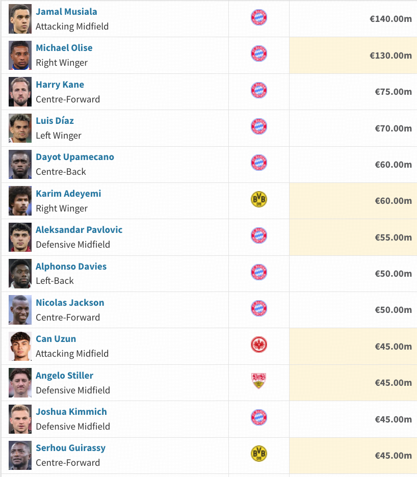Click Karim Adeyemi's portrait thumbnail
The width and height of the screenshot is (417, 477).
coord(20,201)
